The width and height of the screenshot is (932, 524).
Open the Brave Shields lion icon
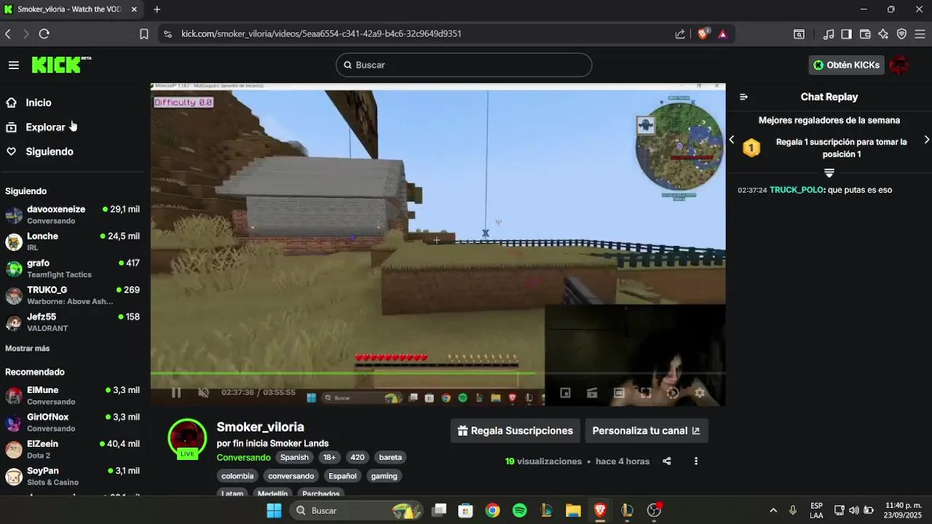pos(703,33)
